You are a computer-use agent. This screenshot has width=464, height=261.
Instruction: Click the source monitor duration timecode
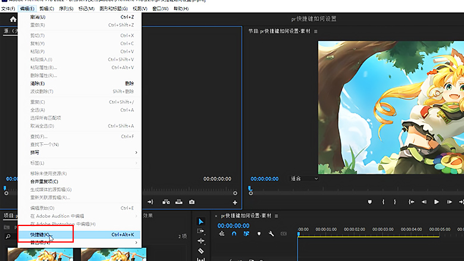point(217,179)
